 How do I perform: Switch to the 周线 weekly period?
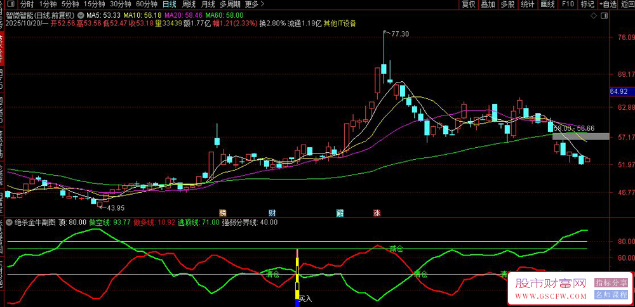(x=189, y=4)
